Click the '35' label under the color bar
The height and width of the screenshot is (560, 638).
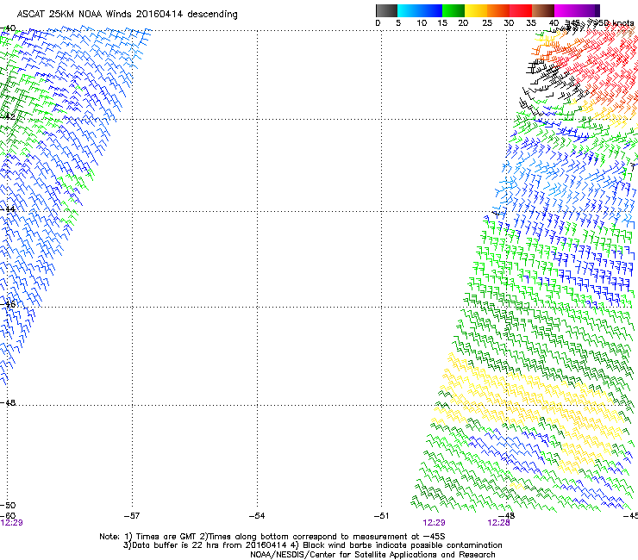point(531,23)
